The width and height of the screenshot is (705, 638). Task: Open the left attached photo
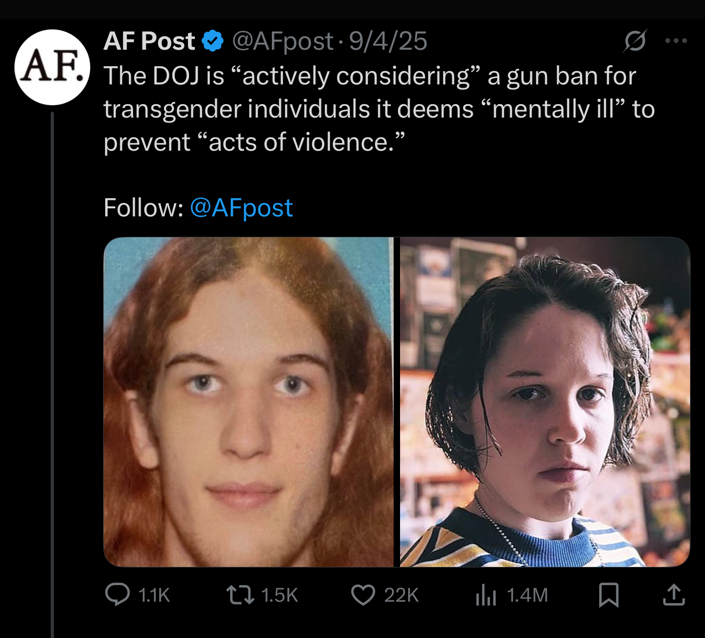point(248,402)
